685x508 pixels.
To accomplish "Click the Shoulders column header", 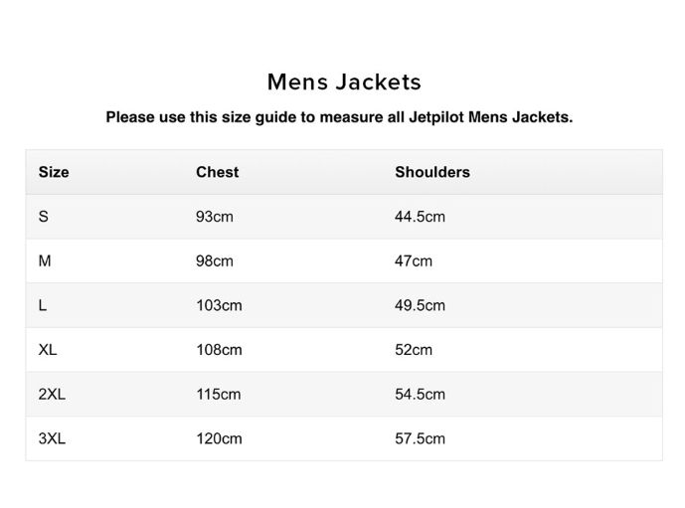I will 431,172.
